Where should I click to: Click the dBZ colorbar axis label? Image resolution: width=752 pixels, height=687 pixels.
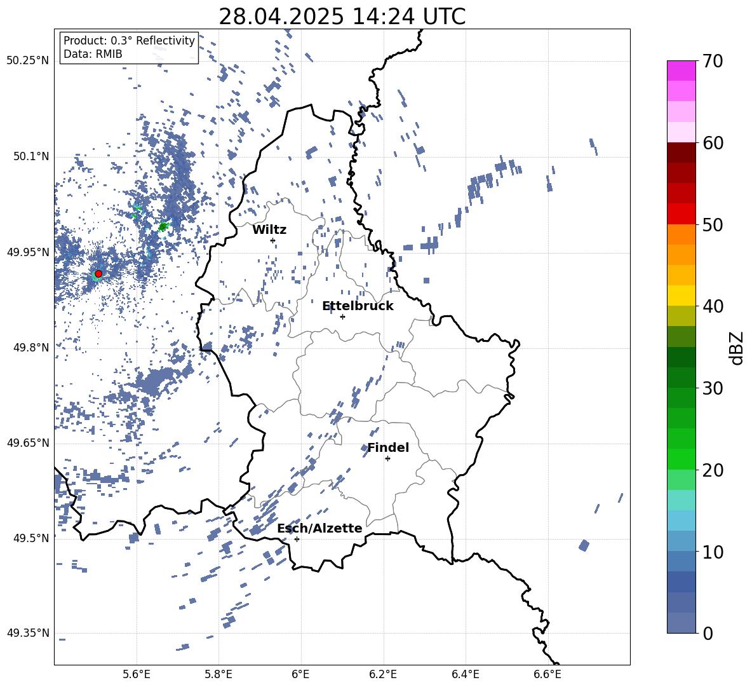coord(737,348)
